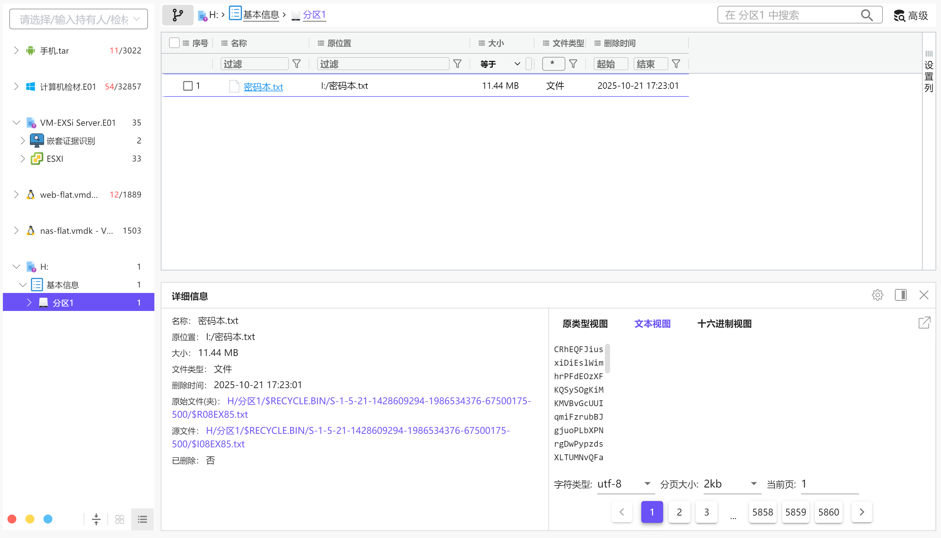Click the name column filter funnel icon
Viewport: 941px width, 538px height.
click(x=296, y=64)
